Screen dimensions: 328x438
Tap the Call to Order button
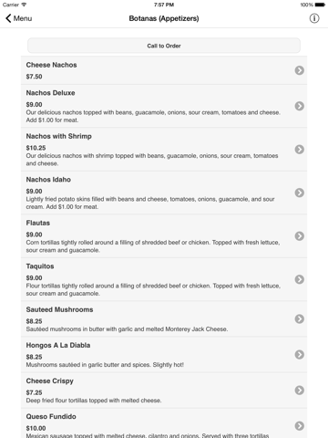click(x=164, y=46)
